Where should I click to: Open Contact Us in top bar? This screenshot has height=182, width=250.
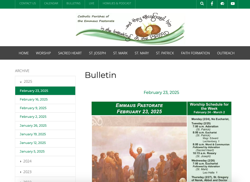tap(28, 3)
